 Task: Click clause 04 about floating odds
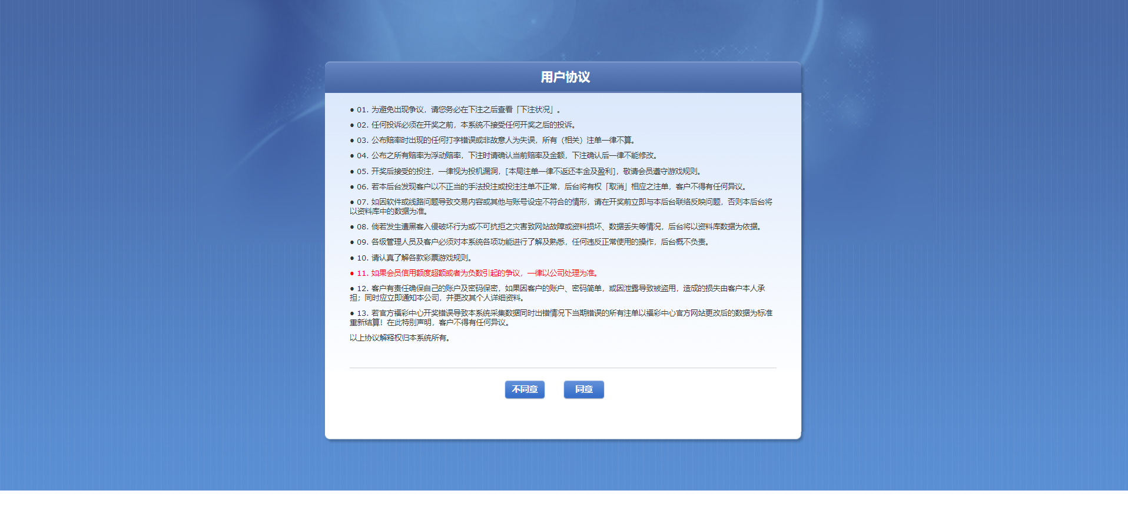506,156
